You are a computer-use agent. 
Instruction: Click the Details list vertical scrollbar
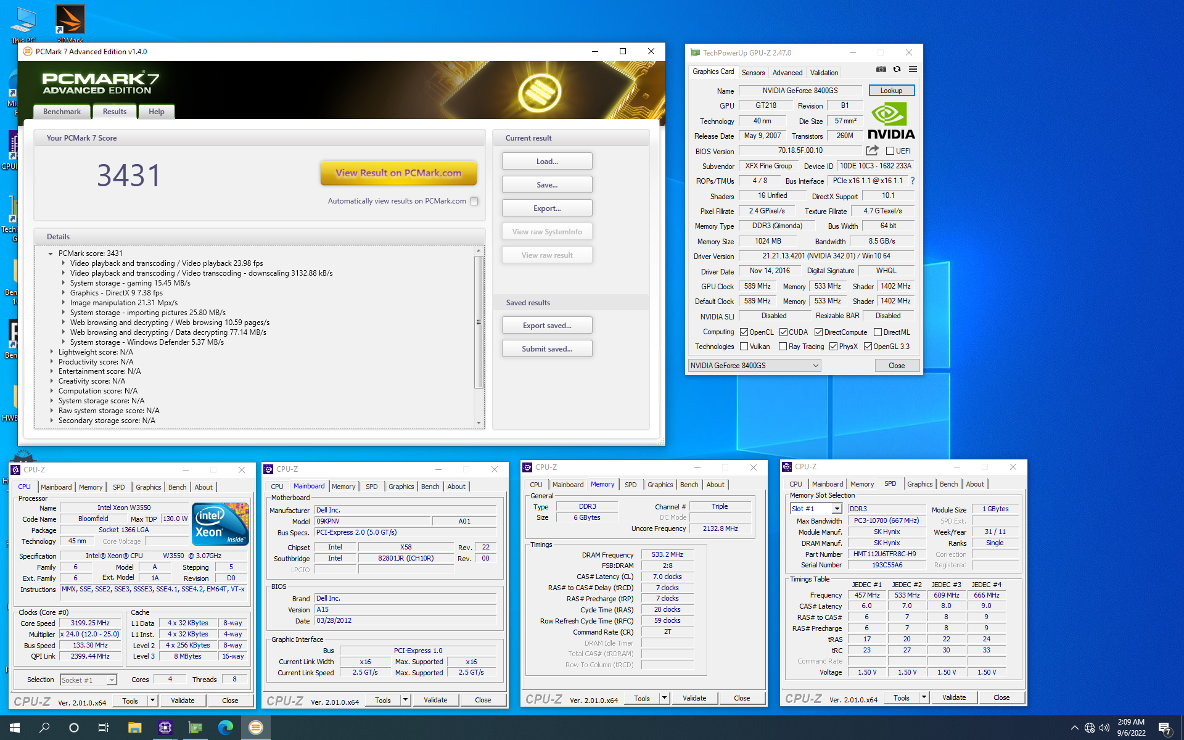(x=479, y=322)
